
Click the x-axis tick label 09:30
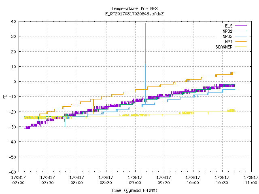click(163, 183)
